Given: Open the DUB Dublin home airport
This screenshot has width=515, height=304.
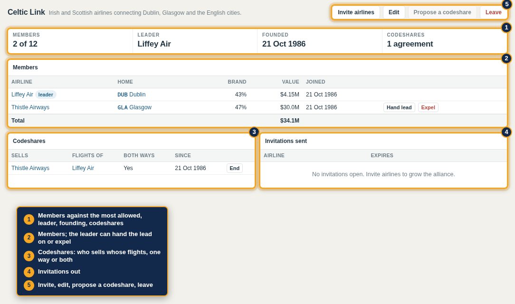Looking at the screenshot, I should click(x=132, y=95).
